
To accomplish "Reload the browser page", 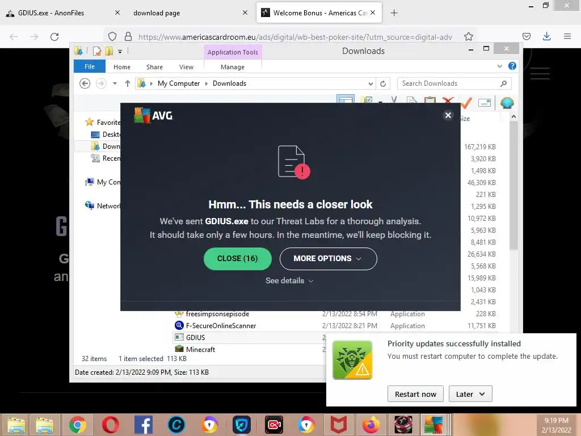I will (x=54, y=37).
